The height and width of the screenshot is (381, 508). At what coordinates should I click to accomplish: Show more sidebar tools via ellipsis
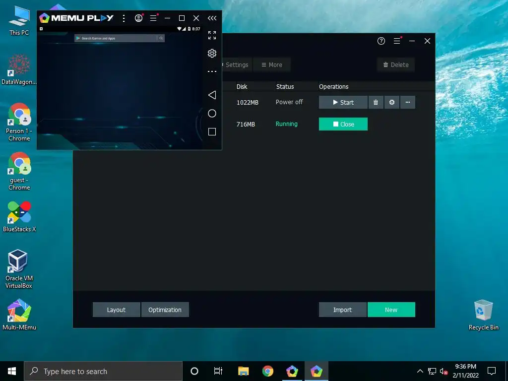(x=212, y=71)
